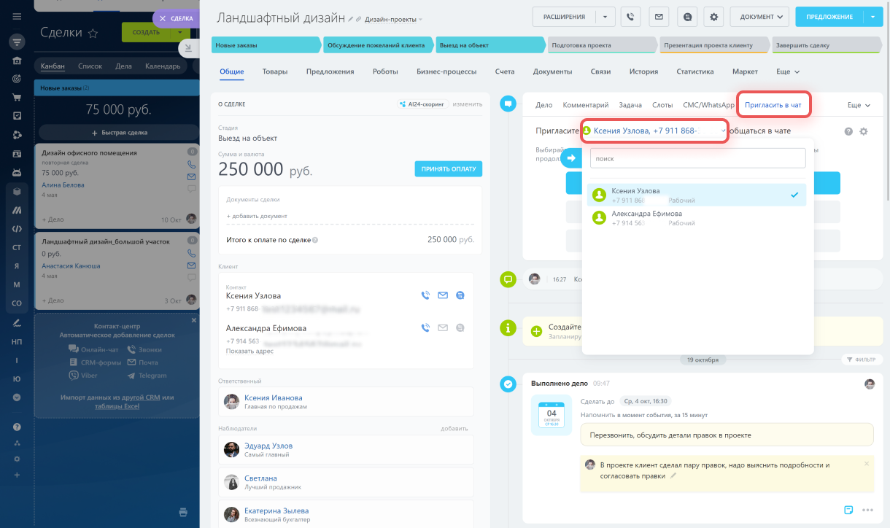Click edit pencil on the completed task comment
Screen dimensions: 890x528
coord(673,475)
